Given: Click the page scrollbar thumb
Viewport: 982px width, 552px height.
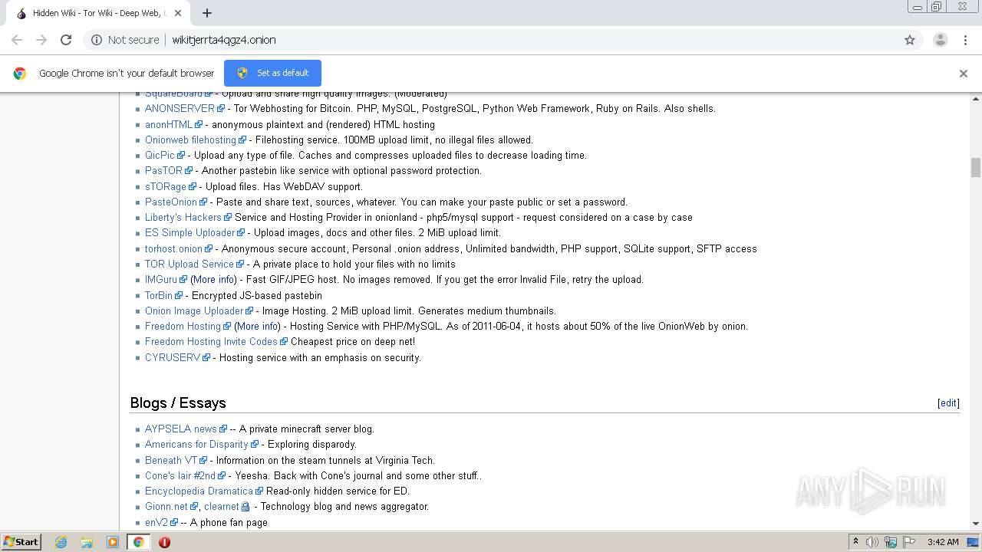Looking at the screenshot, I should (x=976, y=167).
